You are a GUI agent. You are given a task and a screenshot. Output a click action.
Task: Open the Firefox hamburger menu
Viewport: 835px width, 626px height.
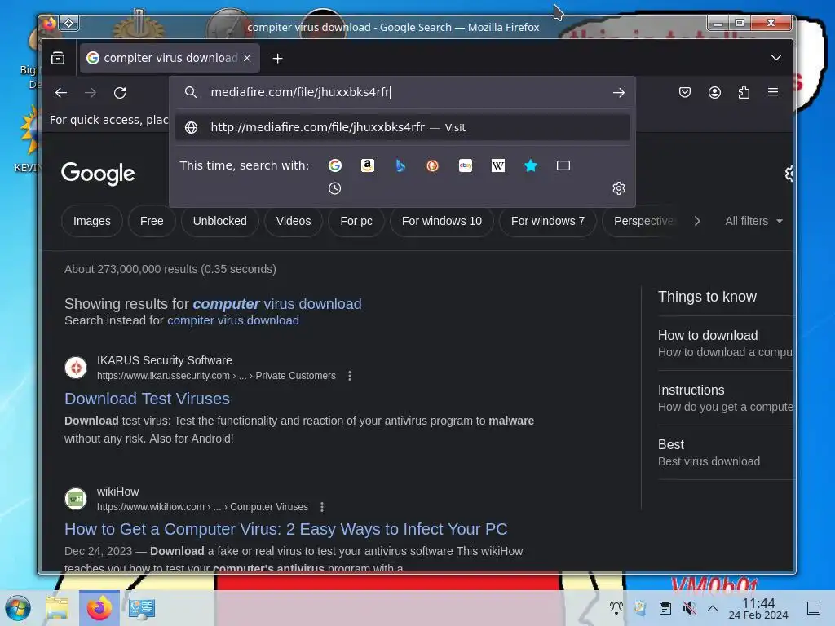pyautogui.click(x=773, y=93)
